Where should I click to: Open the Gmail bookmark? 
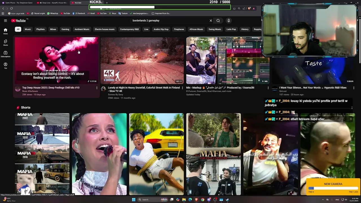(91, 13)
